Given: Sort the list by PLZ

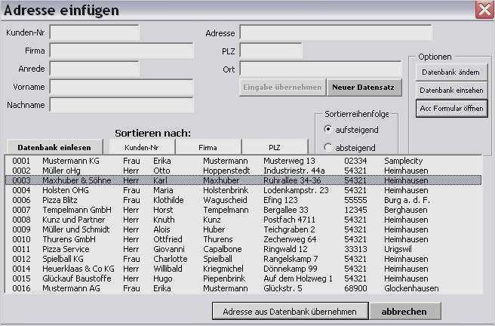Looking at the screenshot, I should click(273, 147).
